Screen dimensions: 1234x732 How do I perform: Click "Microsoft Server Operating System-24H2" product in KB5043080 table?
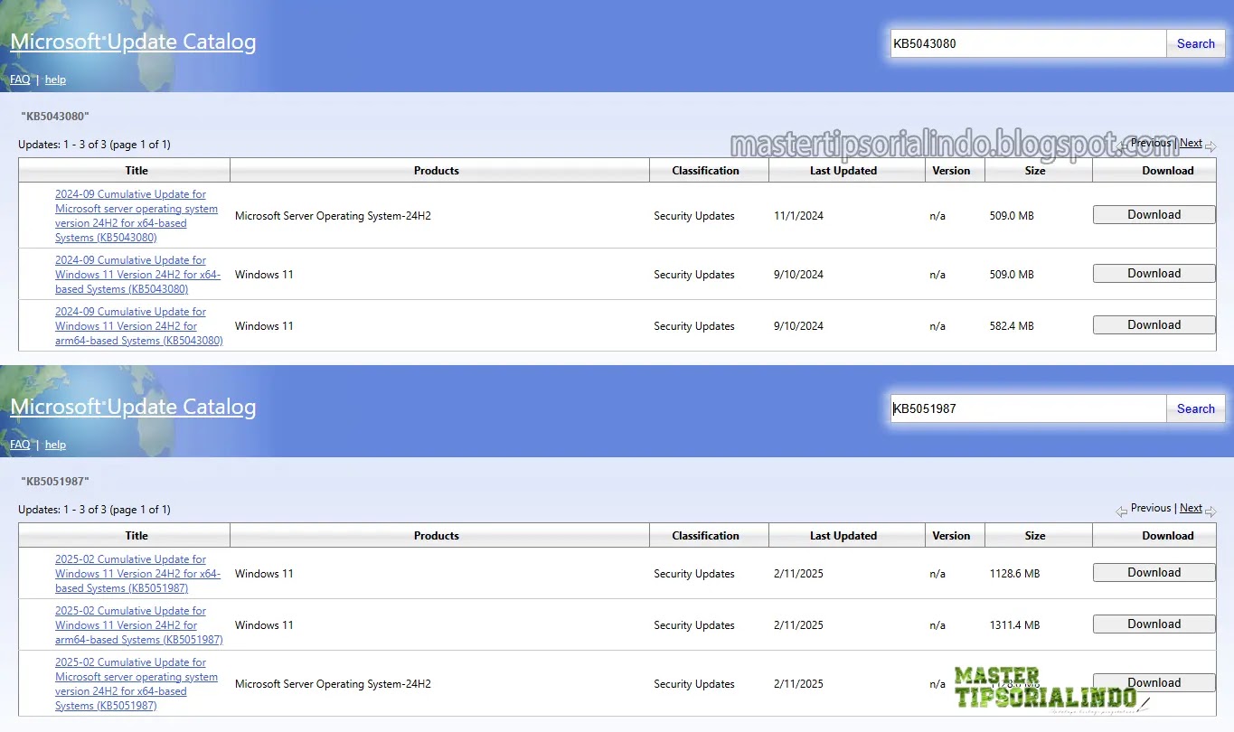coord(333,216)
